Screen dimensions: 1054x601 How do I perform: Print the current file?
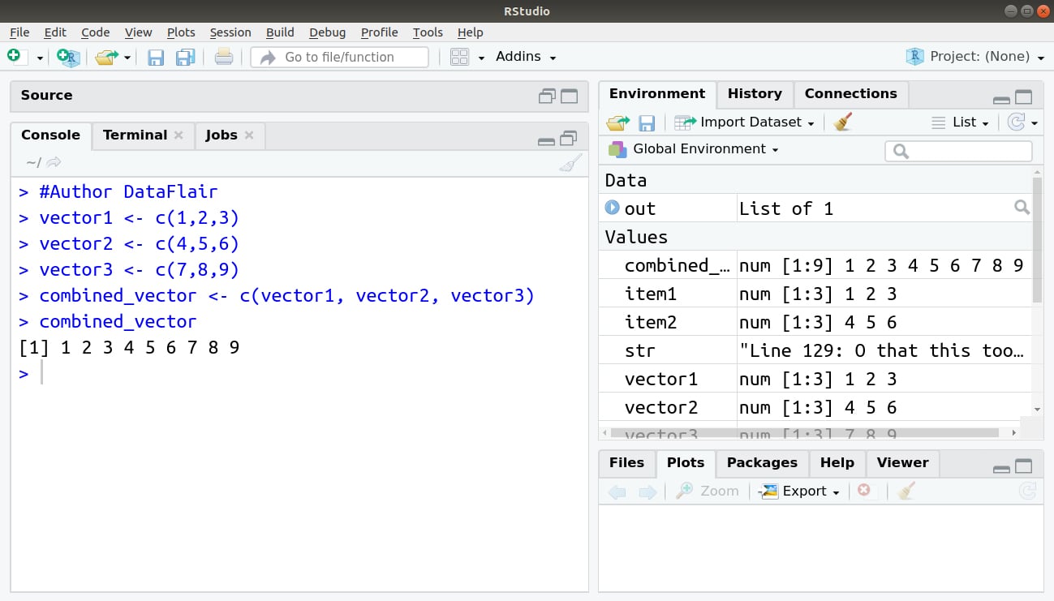224,56
